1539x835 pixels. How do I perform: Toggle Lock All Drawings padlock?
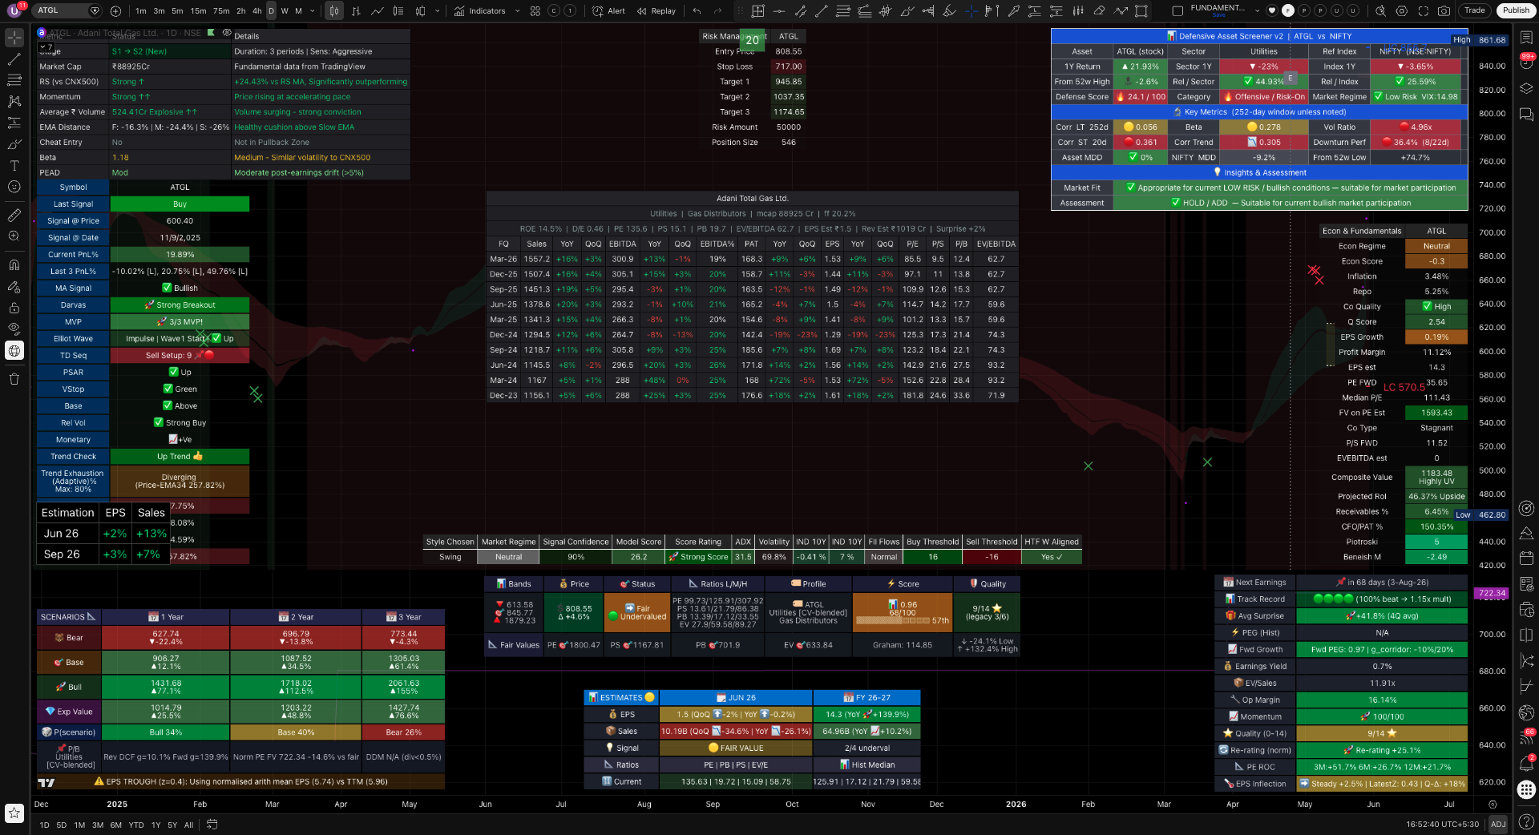pos(14,308)
